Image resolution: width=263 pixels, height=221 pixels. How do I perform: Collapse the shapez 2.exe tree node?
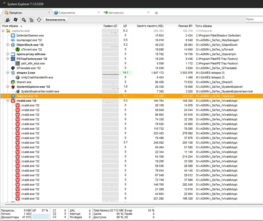point(8,73)
